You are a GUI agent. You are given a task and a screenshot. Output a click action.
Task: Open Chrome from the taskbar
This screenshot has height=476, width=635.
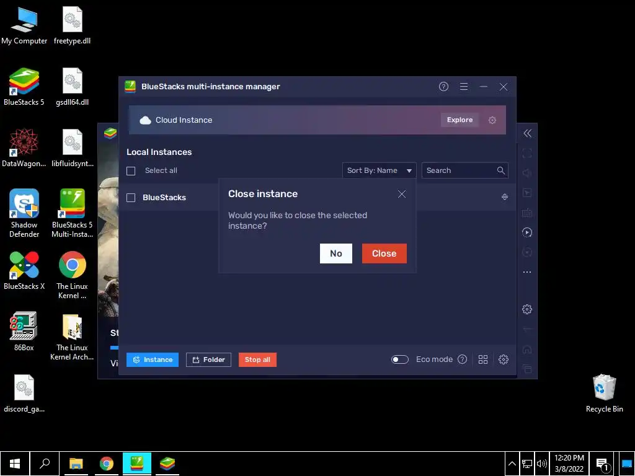pos(107,464)
